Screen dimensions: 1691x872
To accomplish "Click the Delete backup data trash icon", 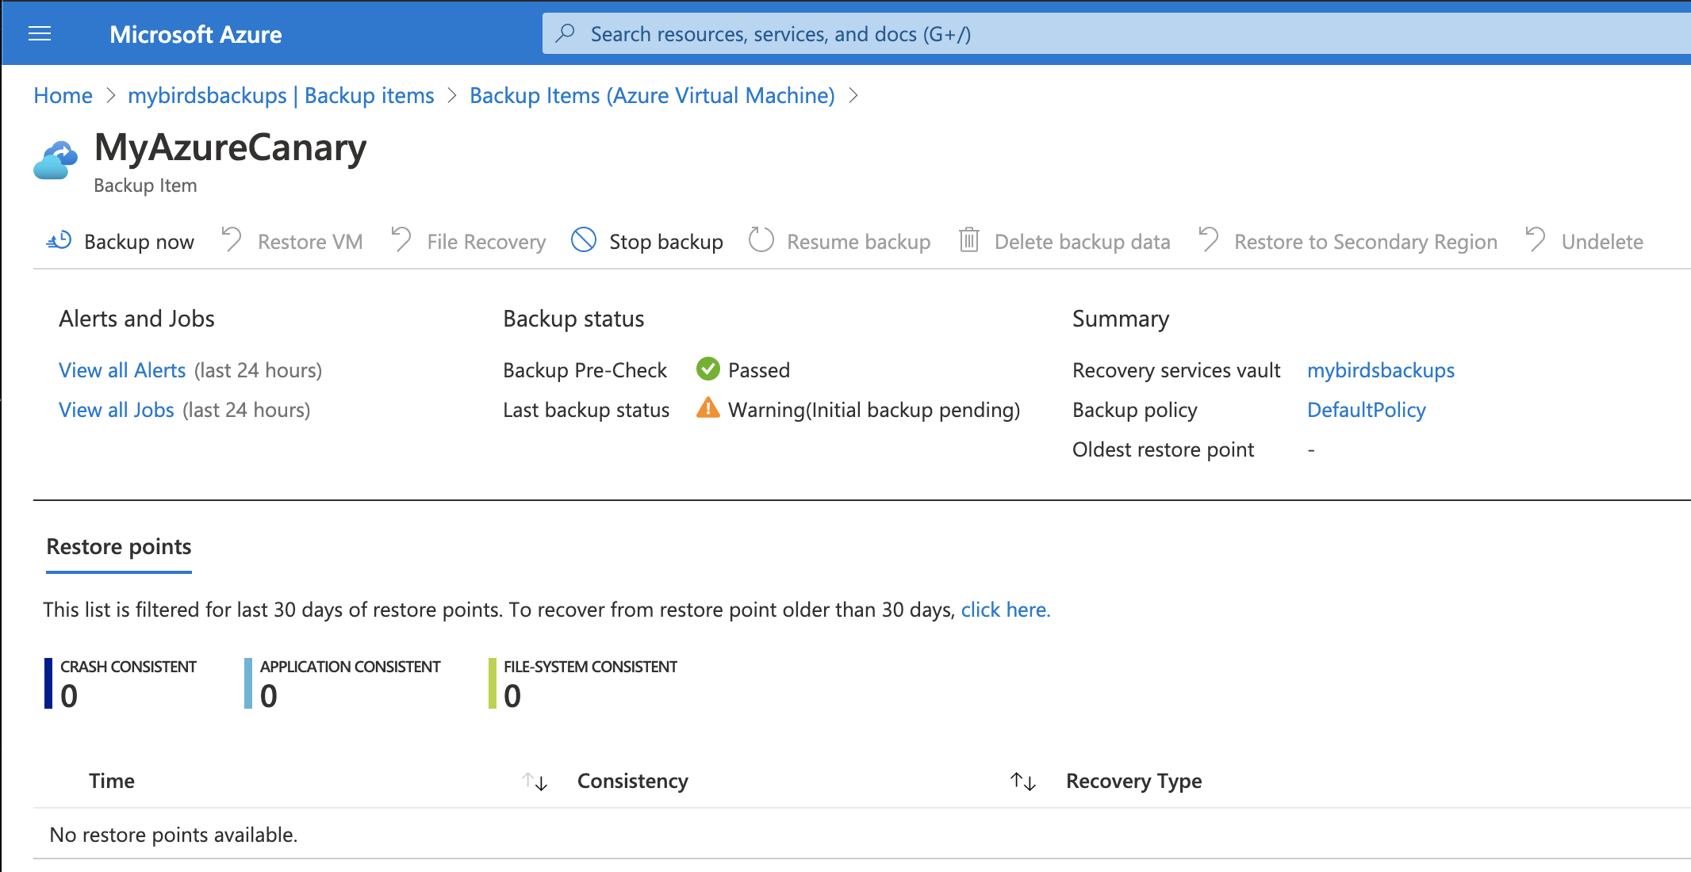I will point(969,239).
